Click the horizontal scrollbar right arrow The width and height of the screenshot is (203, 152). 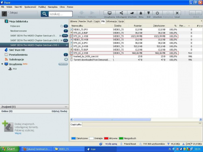pos(201,120)
